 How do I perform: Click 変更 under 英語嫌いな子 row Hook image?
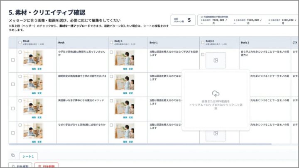point(39,117)
